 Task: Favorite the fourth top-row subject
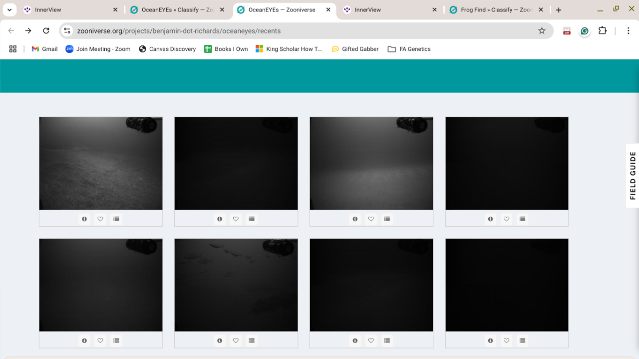point(507,219)
